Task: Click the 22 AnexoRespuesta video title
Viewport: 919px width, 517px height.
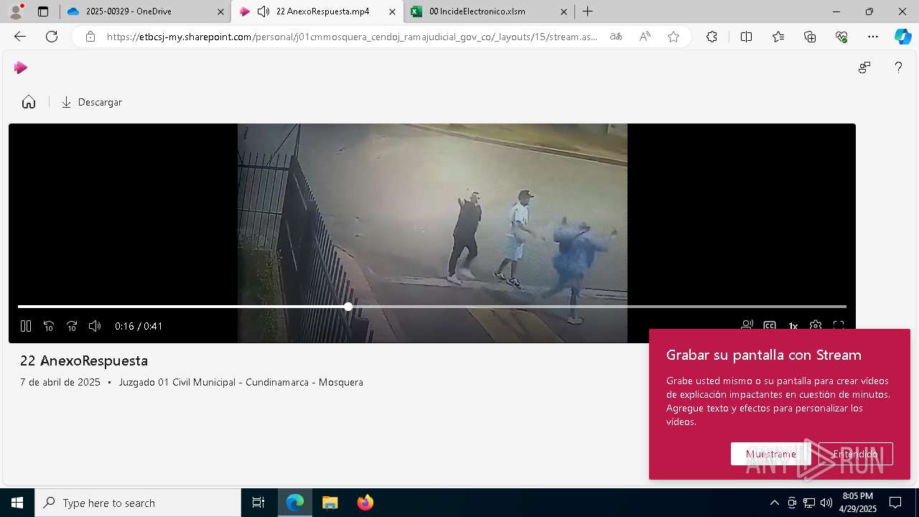Action: pos(84,360)
